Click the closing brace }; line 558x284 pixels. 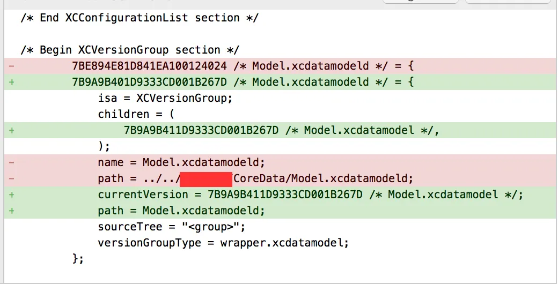click(78, 259)
